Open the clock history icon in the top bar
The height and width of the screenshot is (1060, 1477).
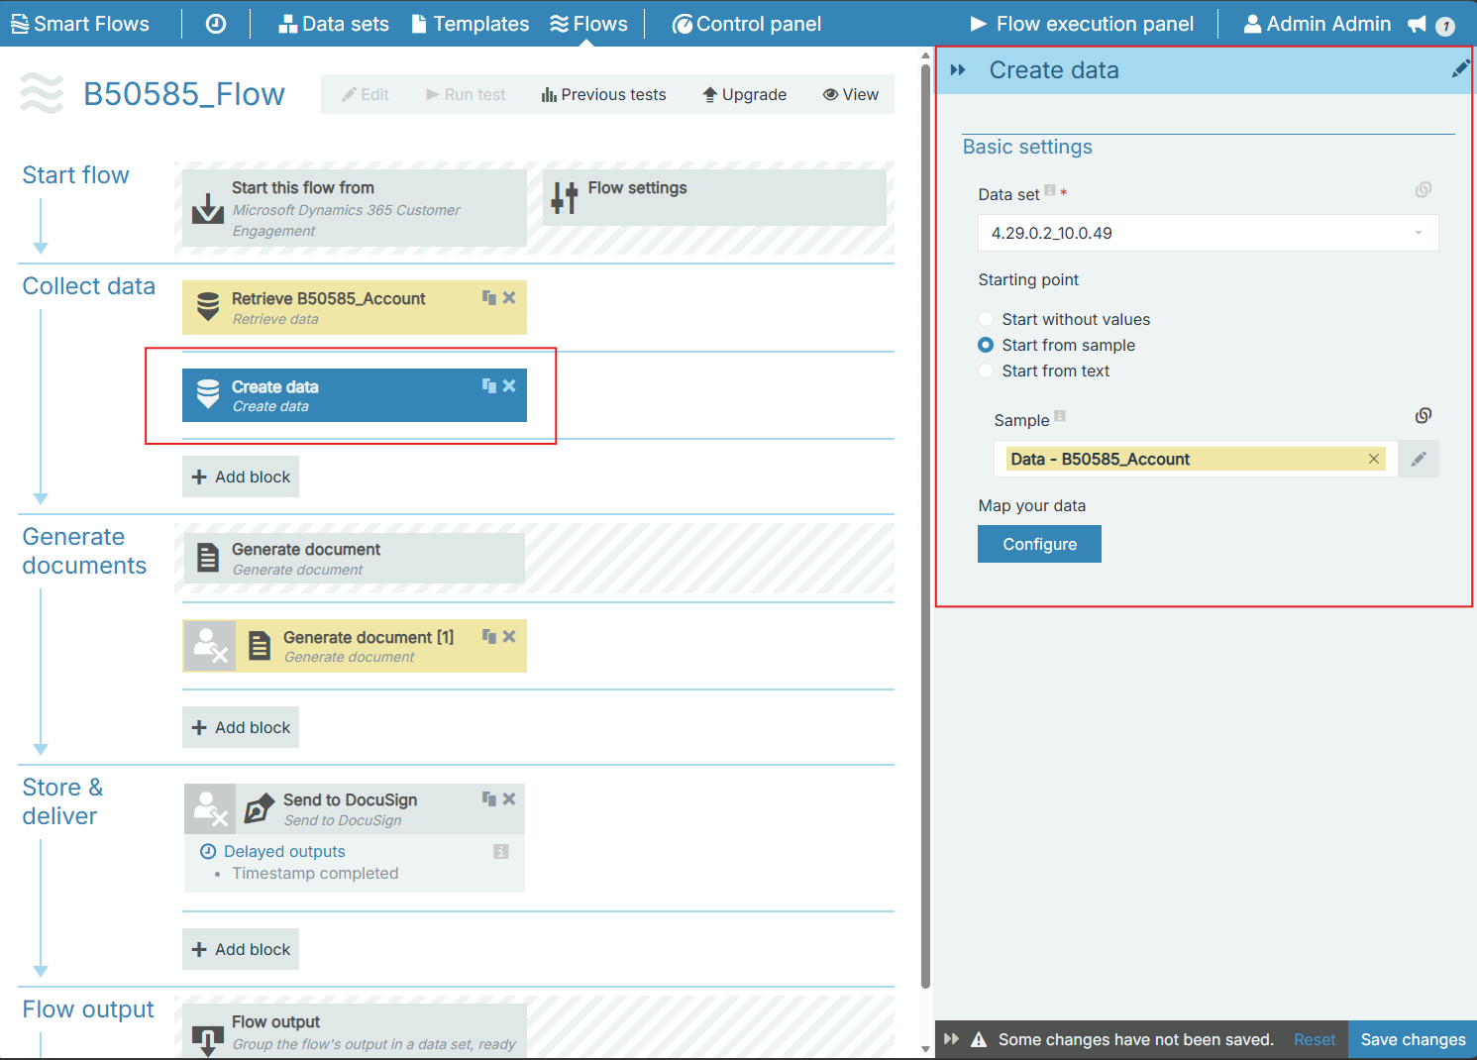[216, 24]
